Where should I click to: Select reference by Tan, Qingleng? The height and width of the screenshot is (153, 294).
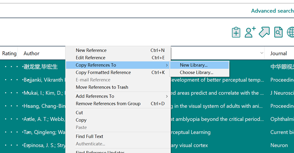pos(44,132)
